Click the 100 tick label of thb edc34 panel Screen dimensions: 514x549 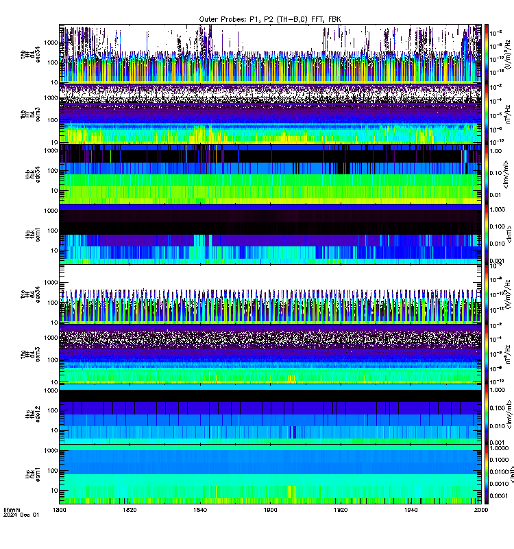tap(53, 170)
